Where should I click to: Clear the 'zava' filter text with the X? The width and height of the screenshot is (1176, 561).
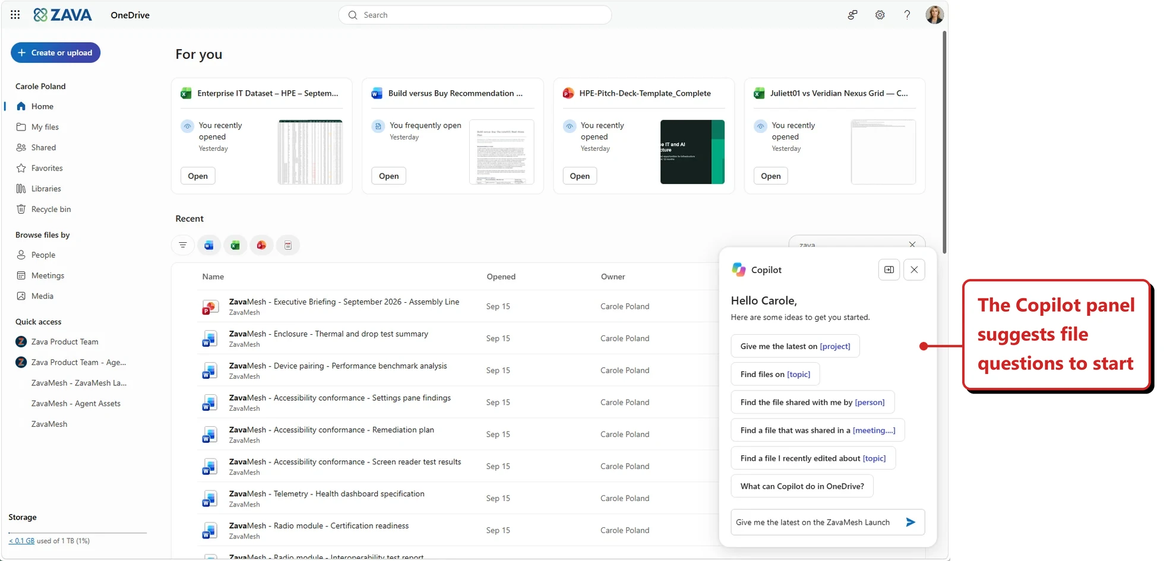click(x=912, y=244)
